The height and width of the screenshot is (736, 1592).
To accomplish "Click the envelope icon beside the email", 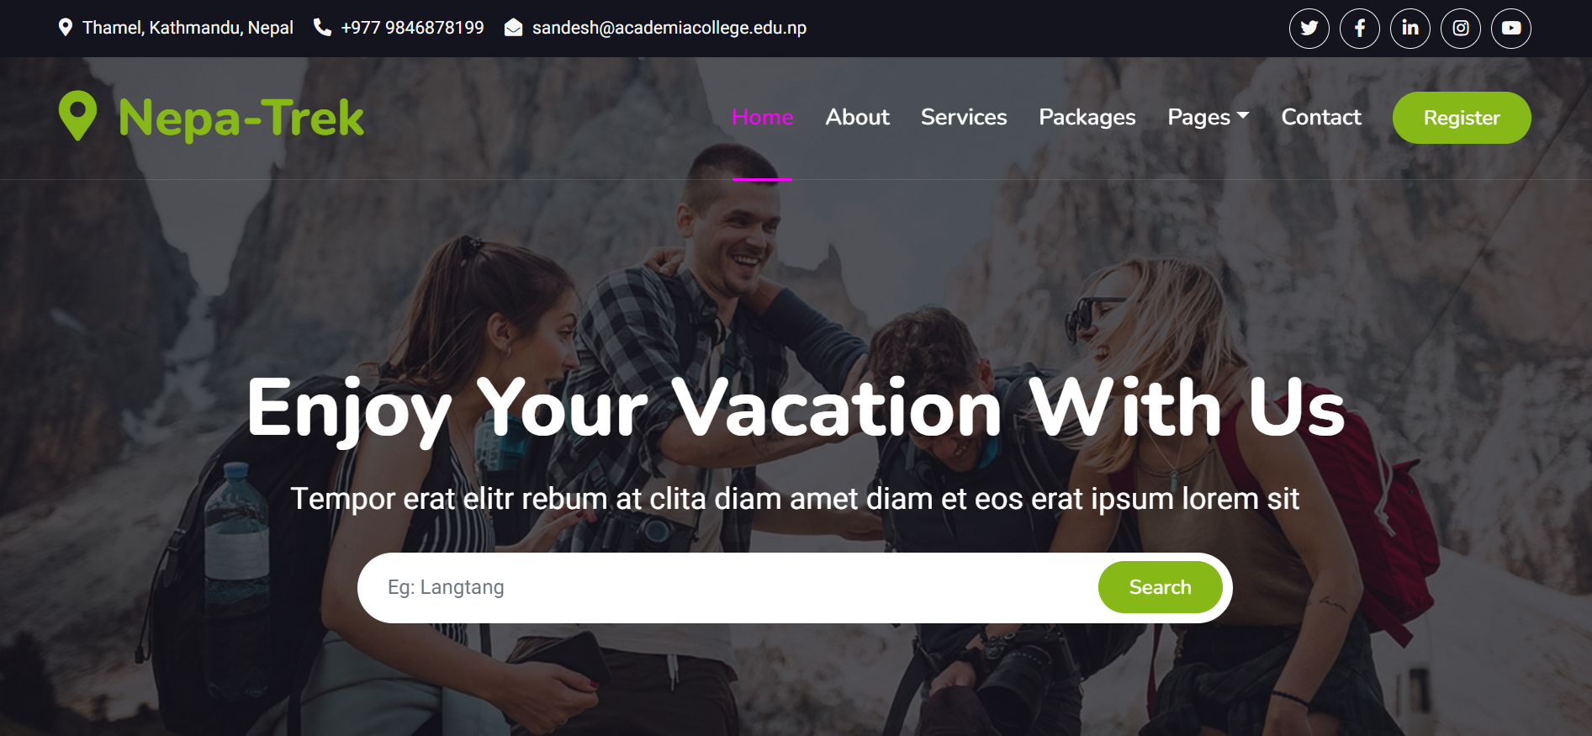I will 513,28.
